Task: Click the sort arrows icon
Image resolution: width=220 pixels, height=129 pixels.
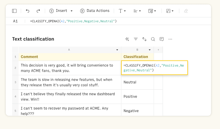Action: tap(144, 39)
